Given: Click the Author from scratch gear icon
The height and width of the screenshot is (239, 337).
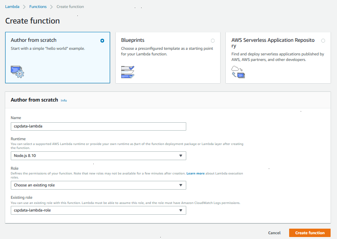Looking at the screenshot, I should click(17, 72).
